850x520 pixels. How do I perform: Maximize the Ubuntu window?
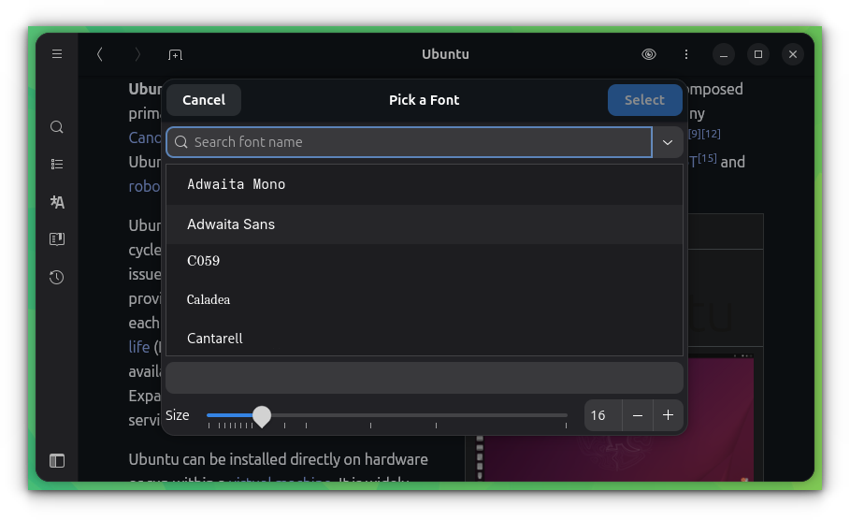(x=758, y=54)
